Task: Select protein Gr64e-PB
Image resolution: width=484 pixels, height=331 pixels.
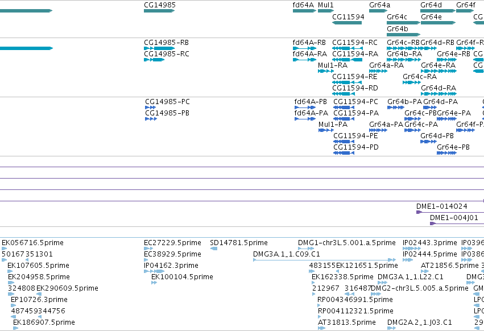Action: click(446, 153)
